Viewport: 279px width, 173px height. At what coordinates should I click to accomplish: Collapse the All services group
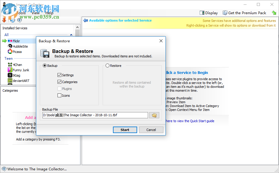(x=71, y=35)
